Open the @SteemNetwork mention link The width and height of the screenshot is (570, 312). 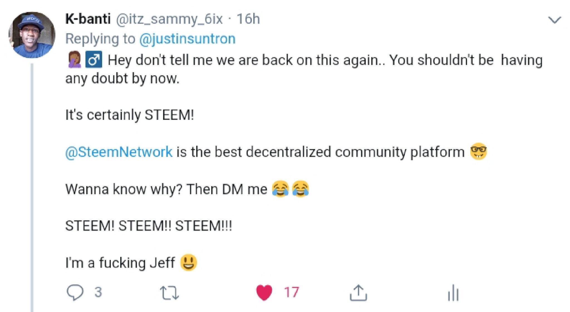click(119, 152)
